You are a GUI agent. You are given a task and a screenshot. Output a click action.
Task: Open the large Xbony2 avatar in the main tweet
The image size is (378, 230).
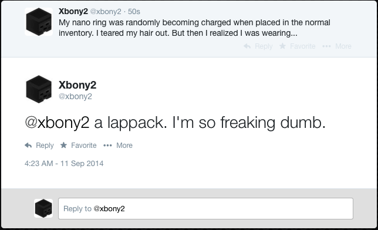pyautogui.click(x=39, y=89)
